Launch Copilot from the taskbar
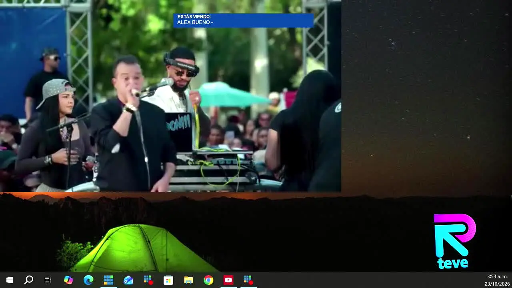Viewport: 512px width, 288px height. coord(68,280)
